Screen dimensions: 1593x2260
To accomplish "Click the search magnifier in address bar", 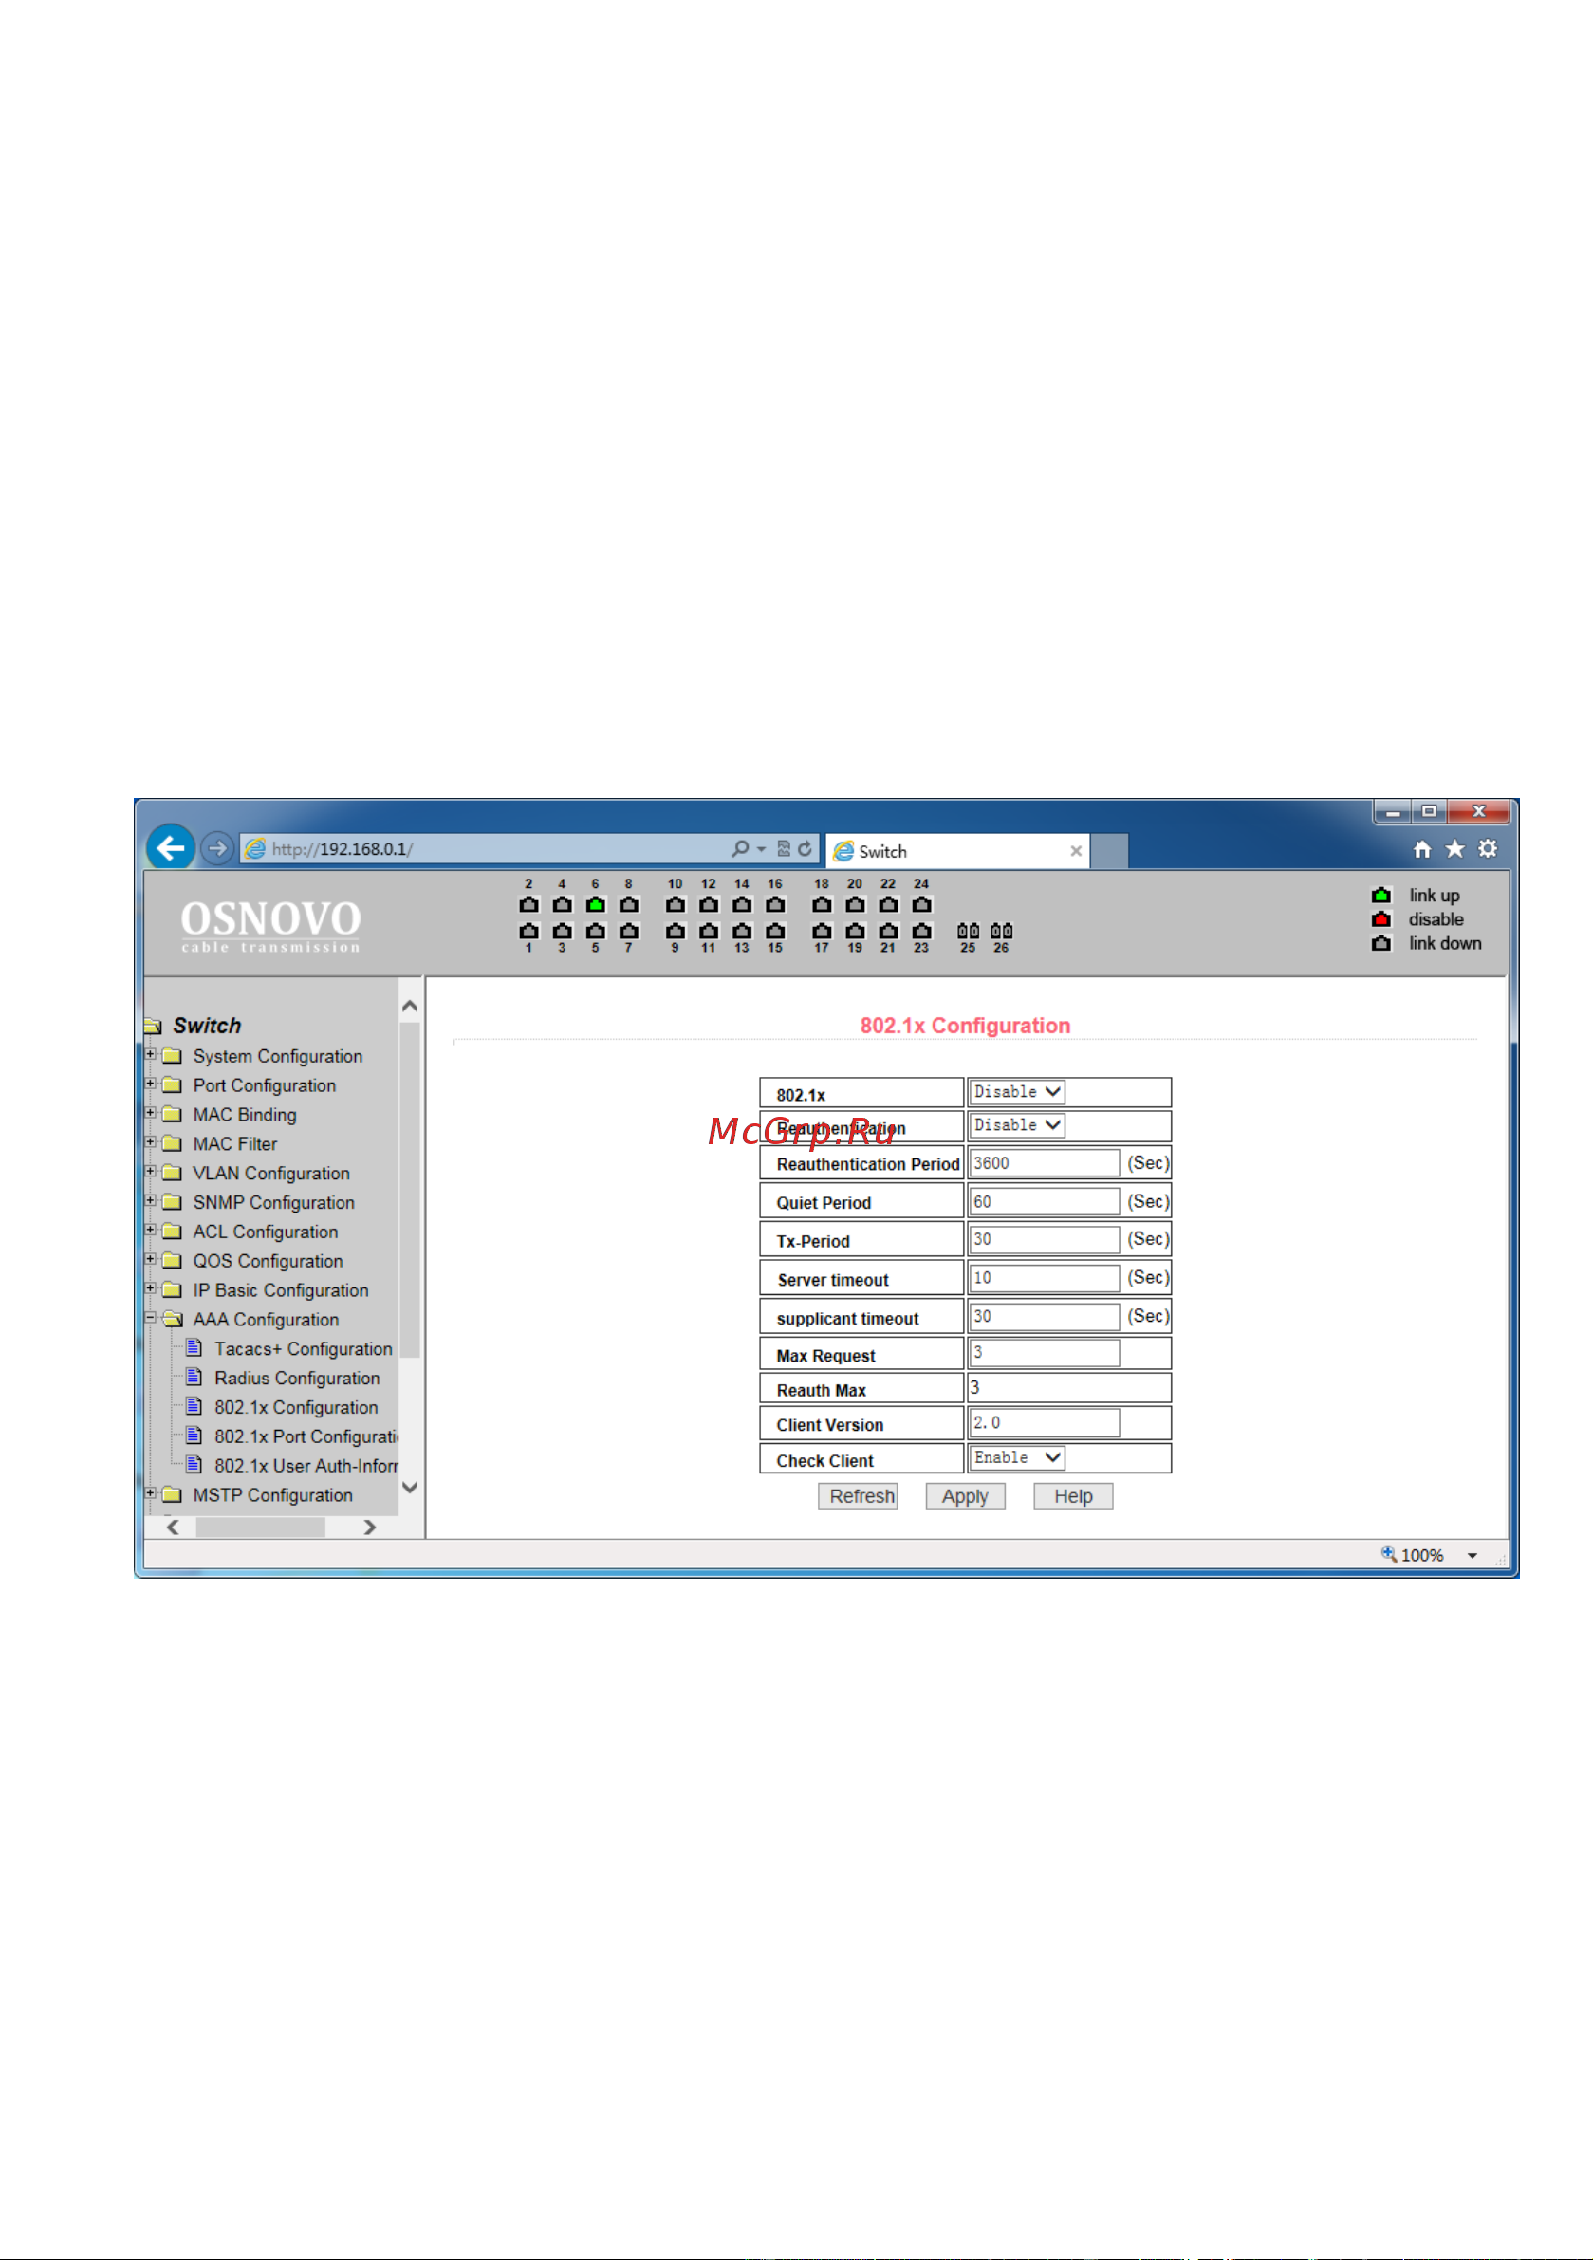I will point(740,848).
